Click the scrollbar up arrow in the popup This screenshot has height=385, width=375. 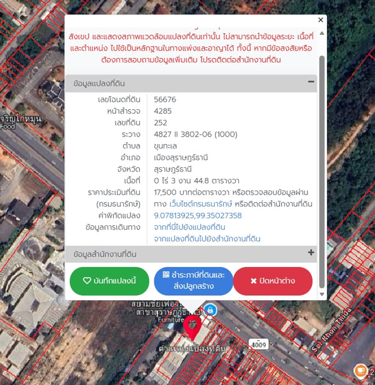[x=322, y=33]
